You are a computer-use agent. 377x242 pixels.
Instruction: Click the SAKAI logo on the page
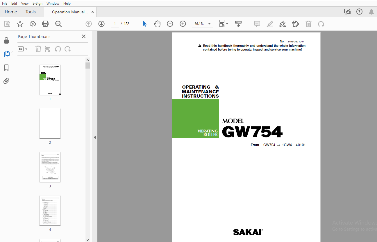248,232
